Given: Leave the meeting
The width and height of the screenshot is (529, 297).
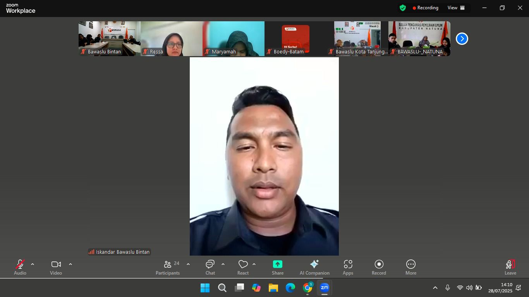Looking at the screenshot, I should [510, 267].
